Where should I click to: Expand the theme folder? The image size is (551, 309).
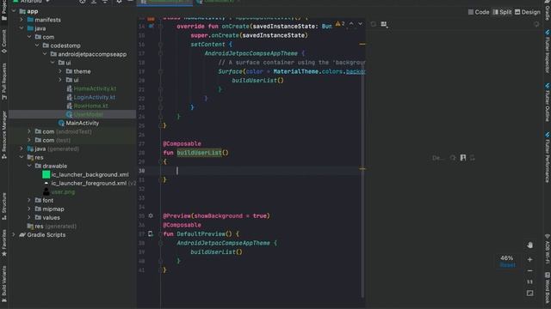[60, 71]
